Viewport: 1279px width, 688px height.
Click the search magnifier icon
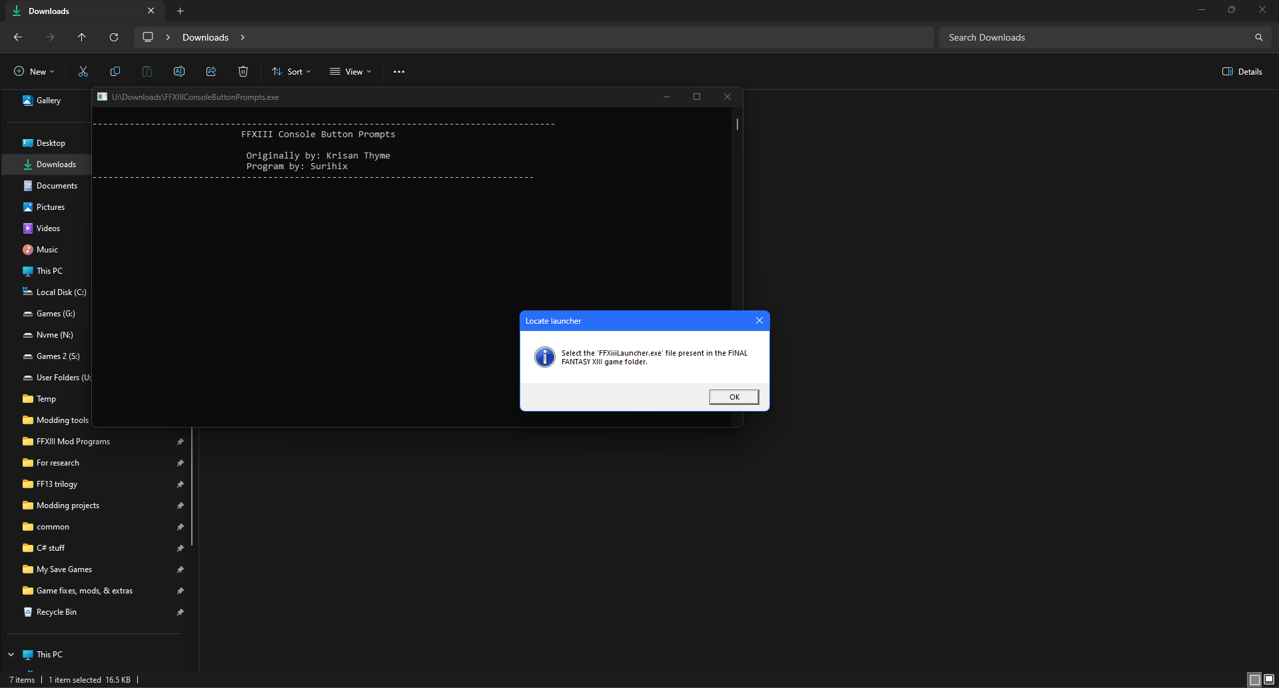(x=1259, y=37)
